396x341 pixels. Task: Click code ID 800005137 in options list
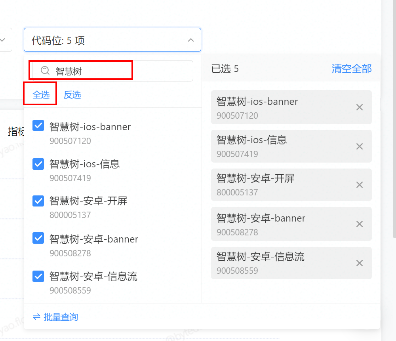pyautogui.click(x=70, y=215)
